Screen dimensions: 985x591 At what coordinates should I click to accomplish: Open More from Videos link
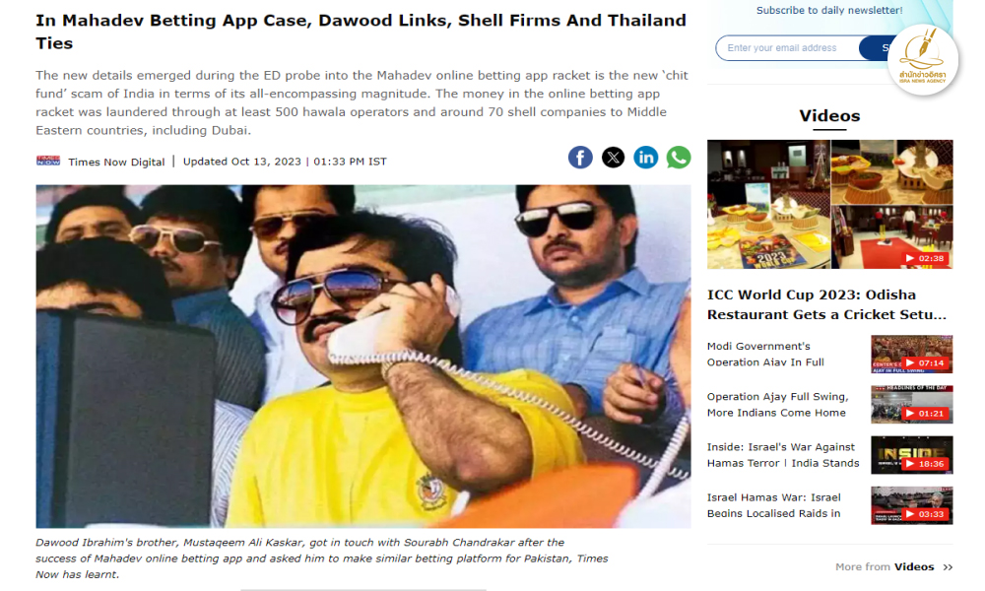coord(885,566)
